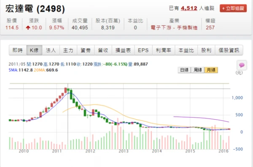Select the 週線 weekly chart toggle

click(x=198, y=70)
